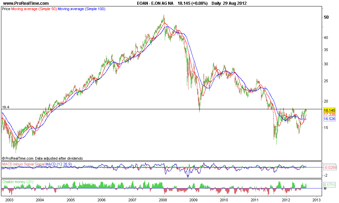
Task: Click the '18.4' horizontal line label
Action: pyautogui.click(x=5, y=107)
